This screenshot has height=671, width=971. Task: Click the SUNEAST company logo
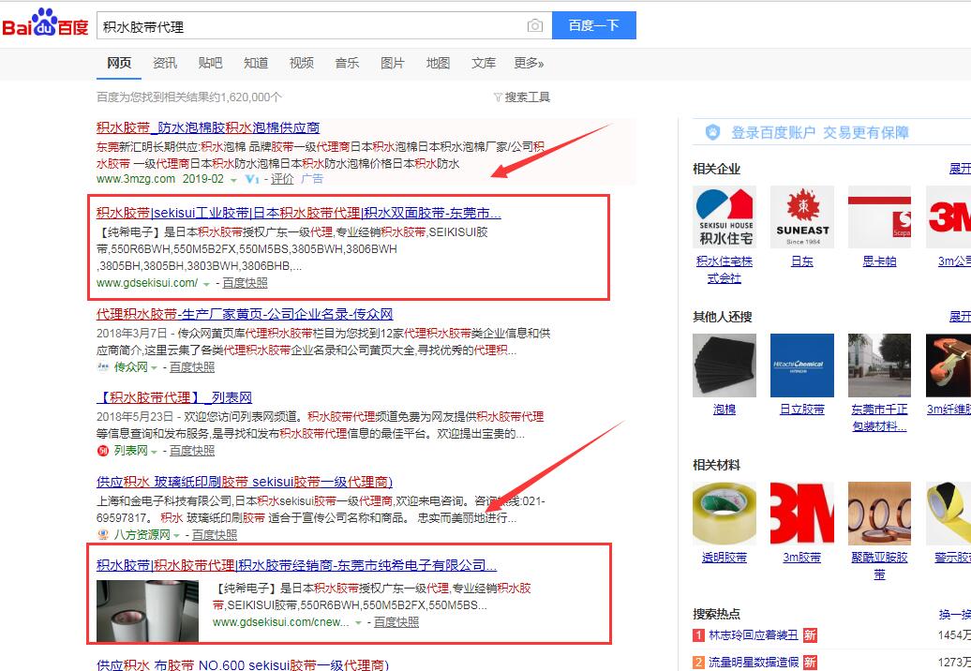pyautogui.click(x=802, y=216)
